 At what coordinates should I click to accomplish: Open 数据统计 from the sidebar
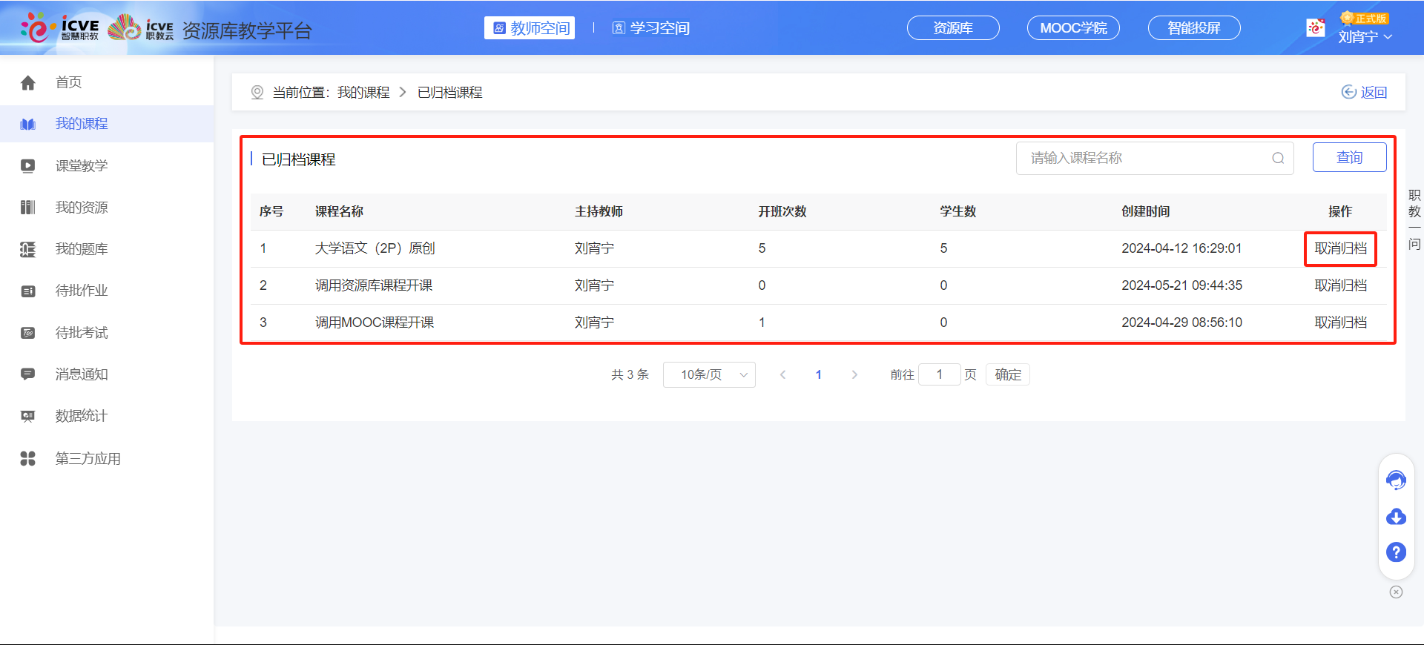pos(82,416)
